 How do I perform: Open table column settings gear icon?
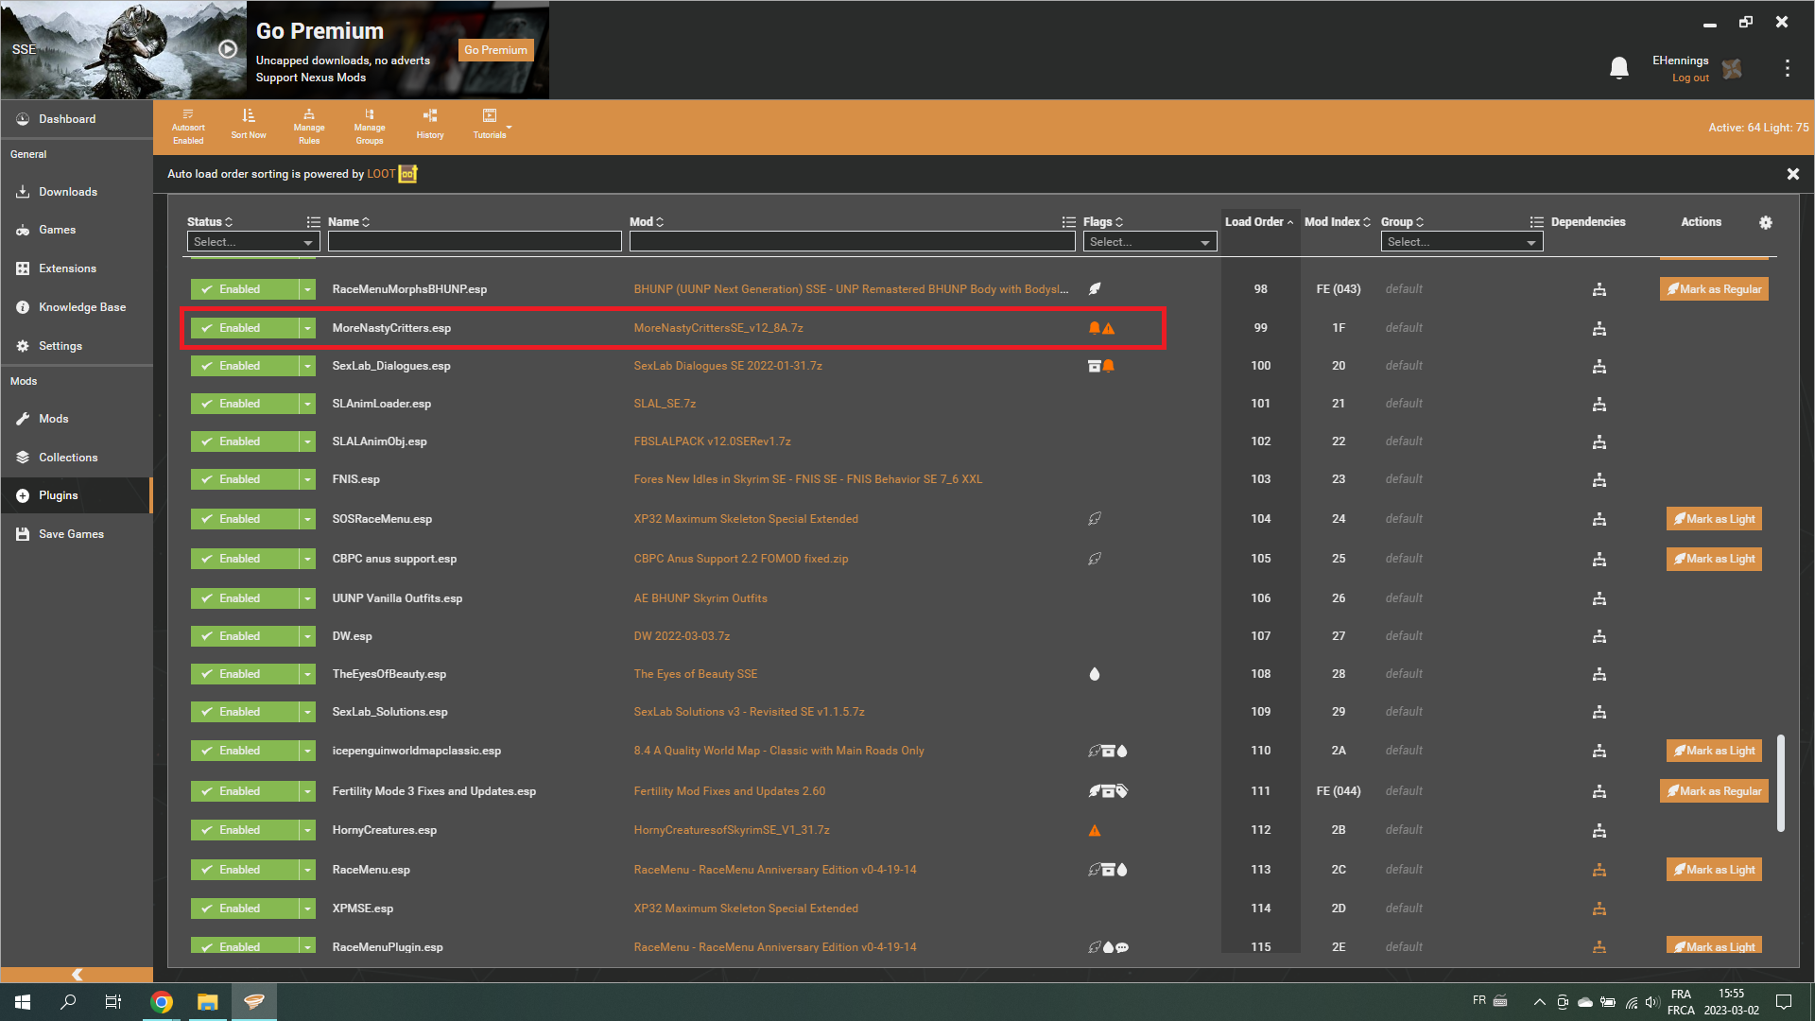tap(1765, 223)
